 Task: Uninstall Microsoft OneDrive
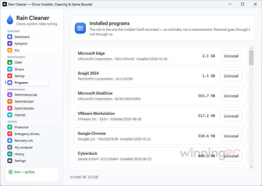(231, 96)
